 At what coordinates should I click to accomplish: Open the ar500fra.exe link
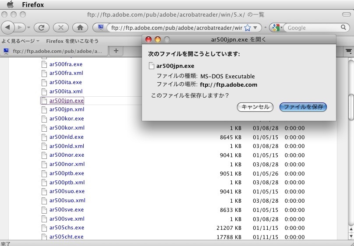pos(66,64)
